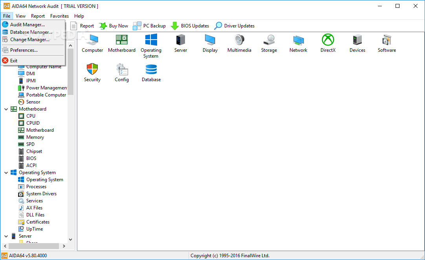The image size is (425, 260).
Task: Select SPD tree item
Action: pyautogui.click(x=26, y=144)
